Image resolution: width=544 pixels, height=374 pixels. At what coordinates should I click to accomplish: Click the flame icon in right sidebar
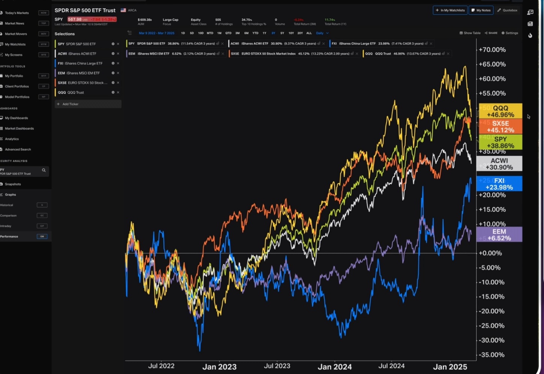pyautogui.click(x=530, y=36)
